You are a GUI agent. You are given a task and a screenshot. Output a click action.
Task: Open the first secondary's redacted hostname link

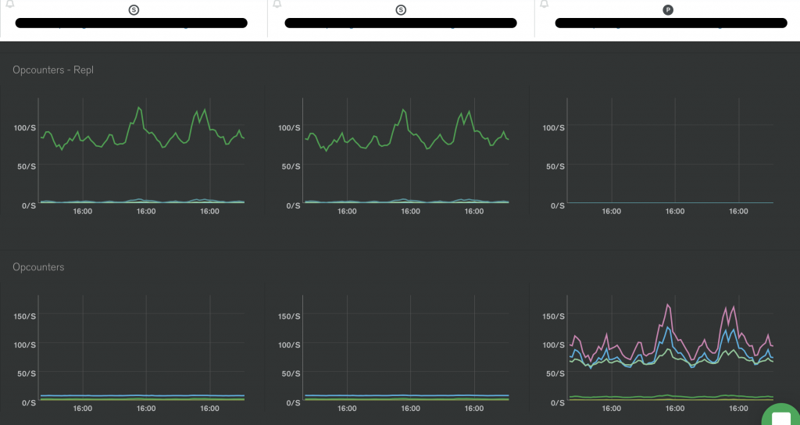pyautogui.click(x=131, y=23)
